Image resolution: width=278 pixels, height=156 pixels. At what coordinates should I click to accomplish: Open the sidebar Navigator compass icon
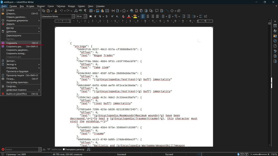[x=275, y=41]
